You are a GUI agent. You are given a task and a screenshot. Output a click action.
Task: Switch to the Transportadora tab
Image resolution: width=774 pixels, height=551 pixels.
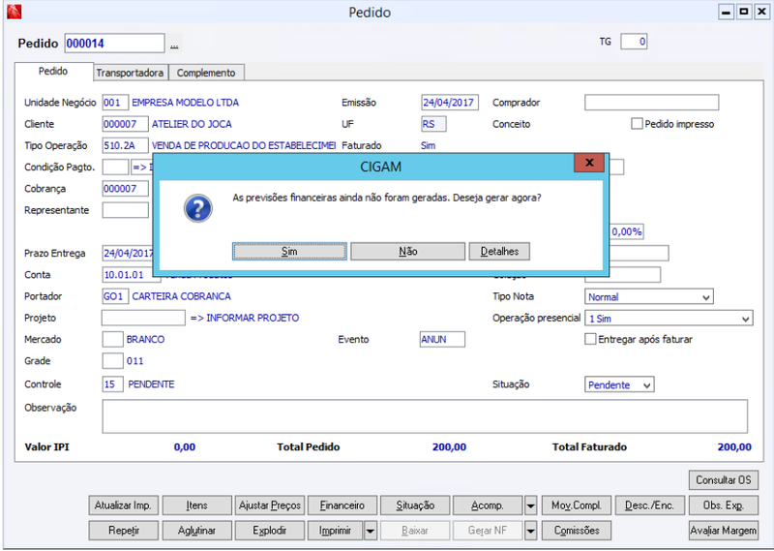click(130, 73)
